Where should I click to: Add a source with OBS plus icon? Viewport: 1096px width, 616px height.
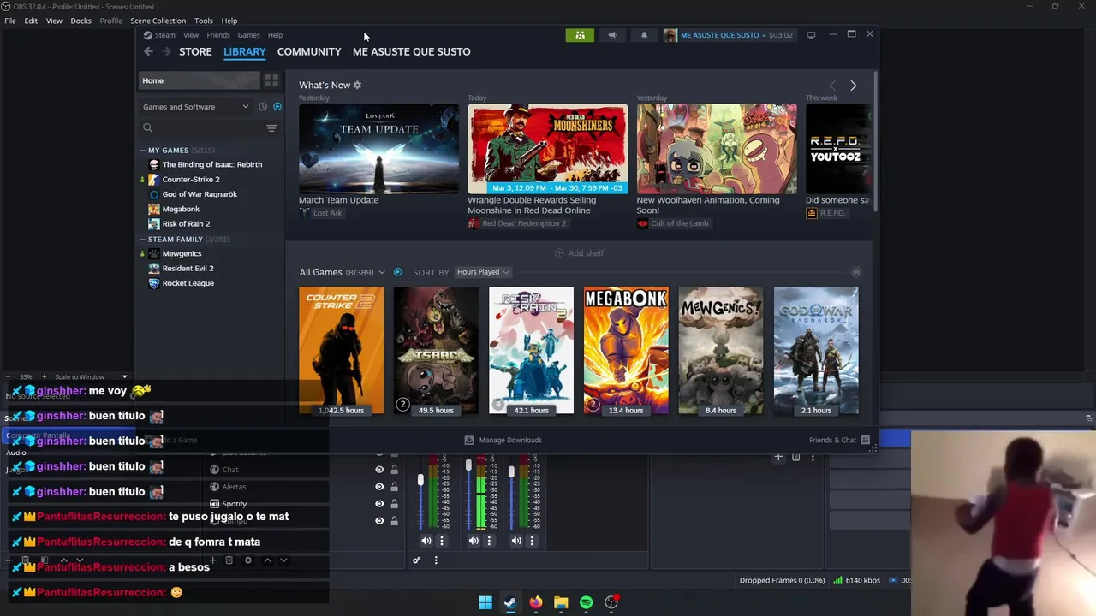pyautogui.click(x=211, y=560)
